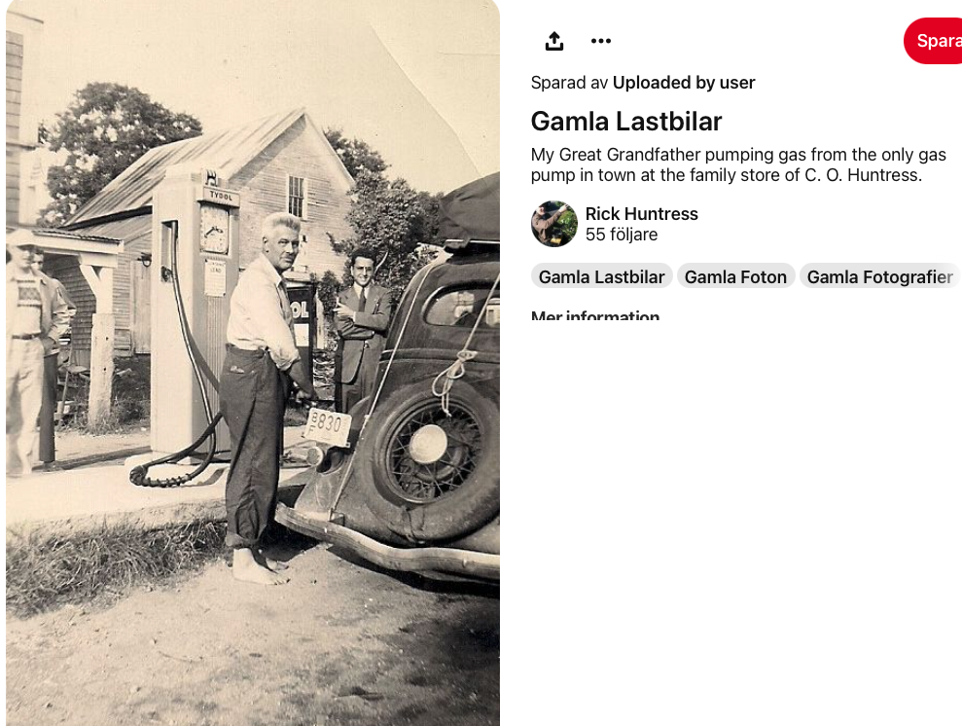This screenshot has height=726, width=962.
Task: Click the share upload icon
Action: click(x=554, y=41)
